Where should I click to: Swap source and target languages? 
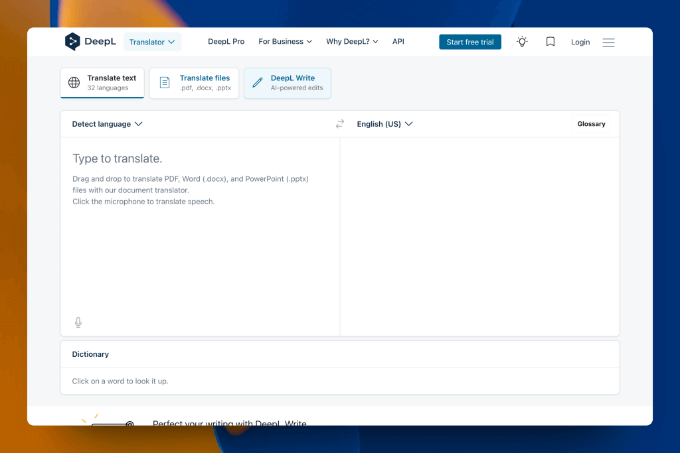click(340, 124)
